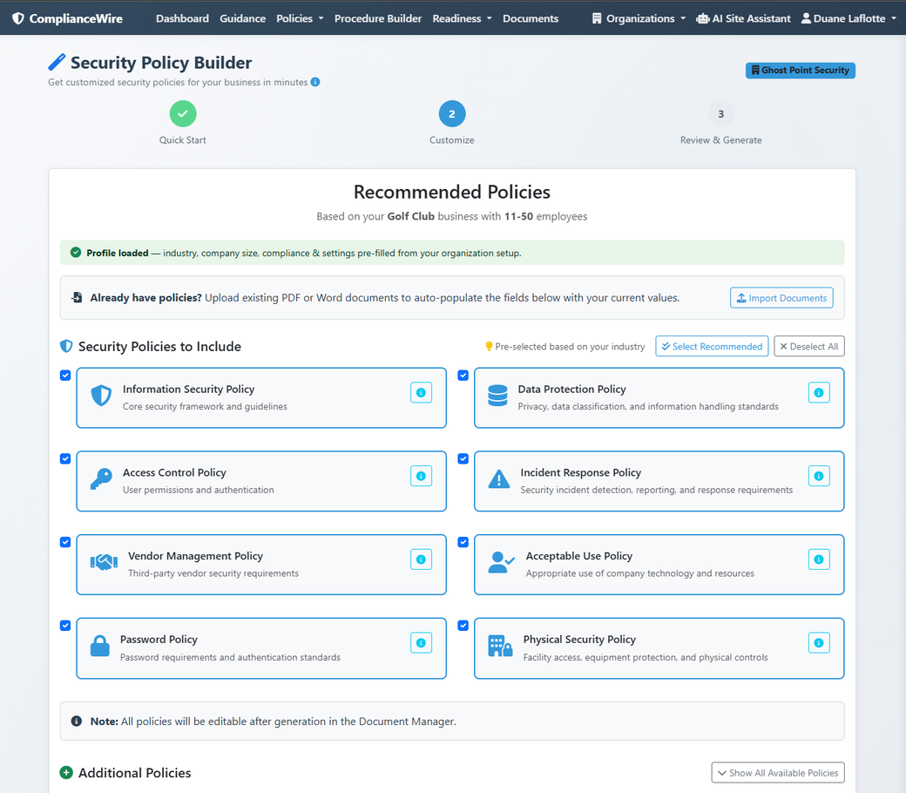Open info icon for Data Protection Policy
Image resolution: width=906 pixels, height=793 pixels.
point(819,392)
